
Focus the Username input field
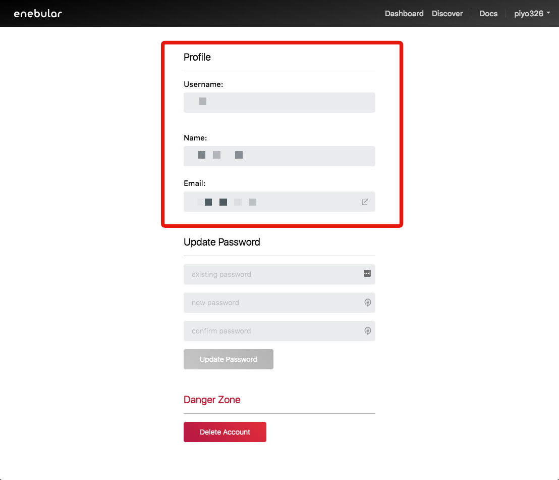[x=279, y=103]
